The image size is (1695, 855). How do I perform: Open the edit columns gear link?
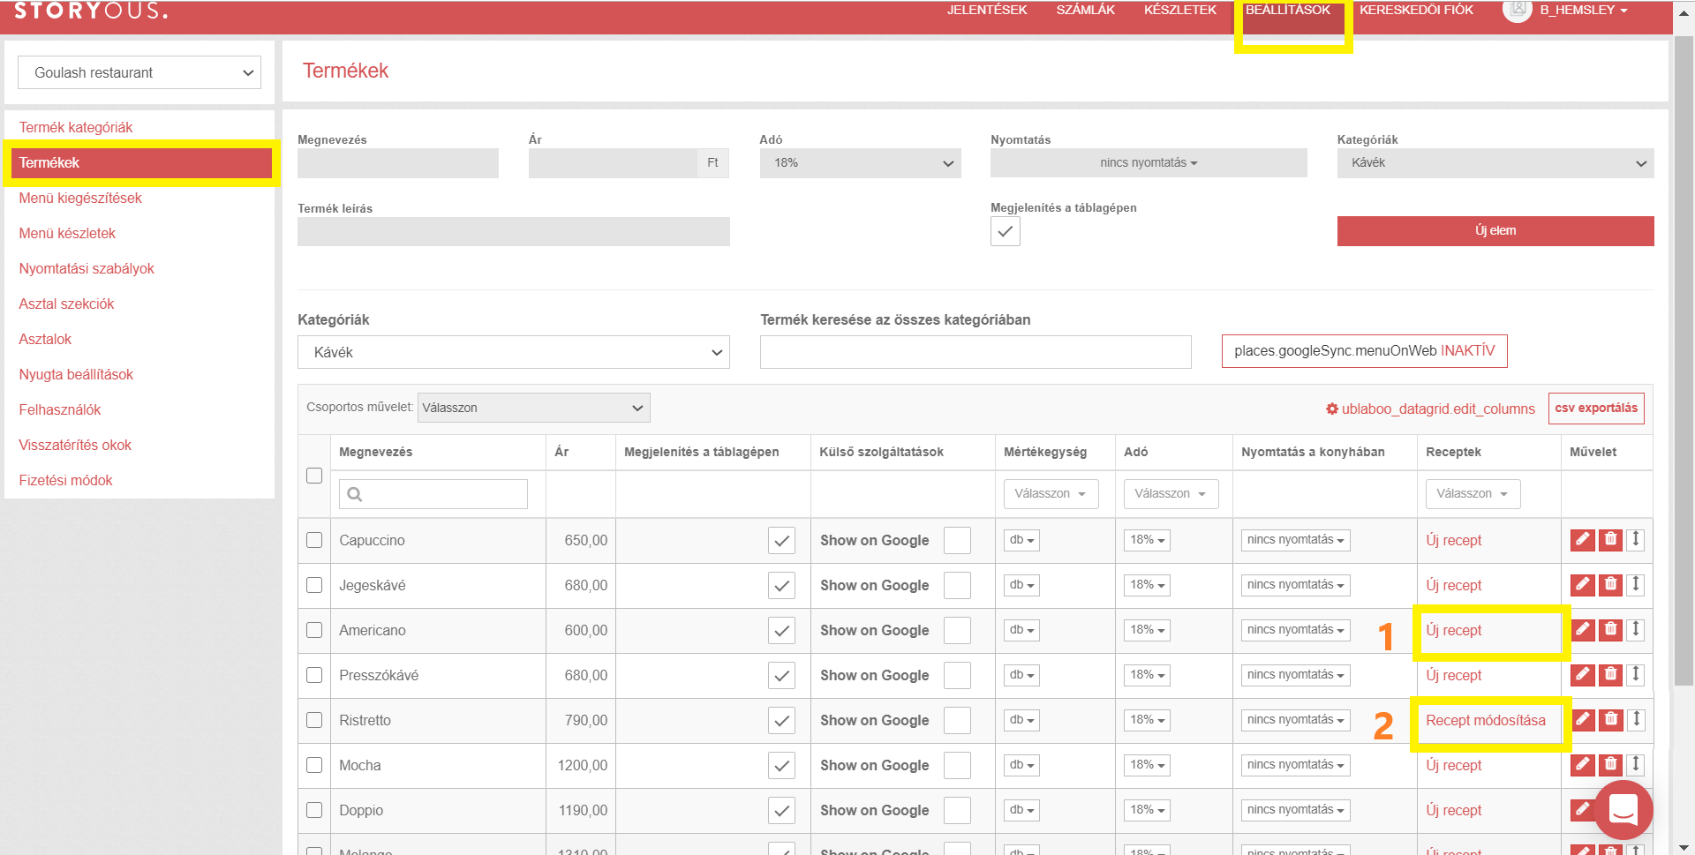point(1430,409)
